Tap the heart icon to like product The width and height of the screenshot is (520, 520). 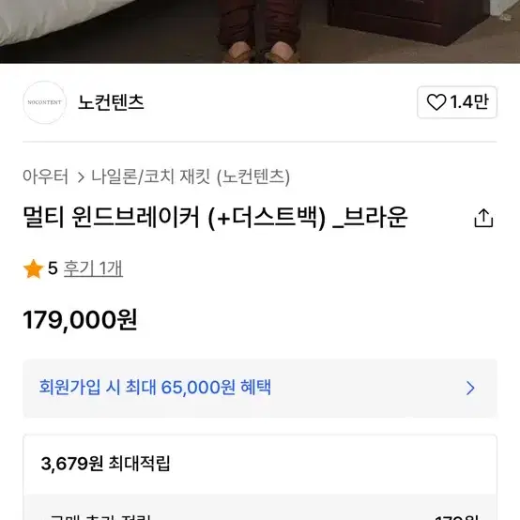pos(436,101)
